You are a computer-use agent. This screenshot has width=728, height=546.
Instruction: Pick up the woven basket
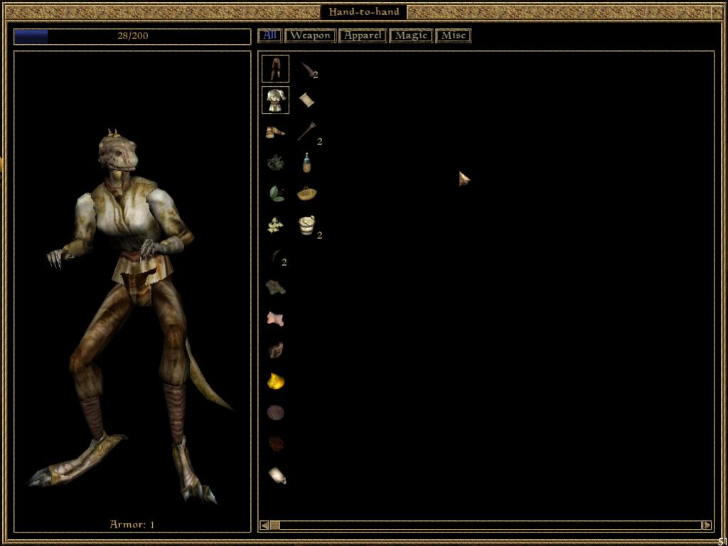click(306, 193)
